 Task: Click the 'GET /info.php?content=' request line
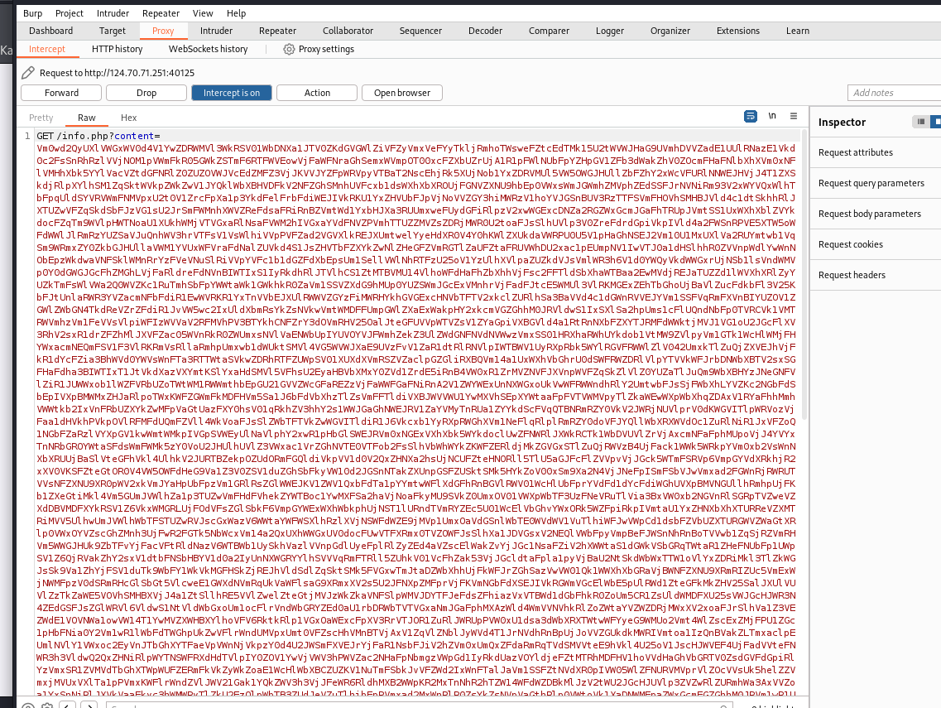click(98, 136)
